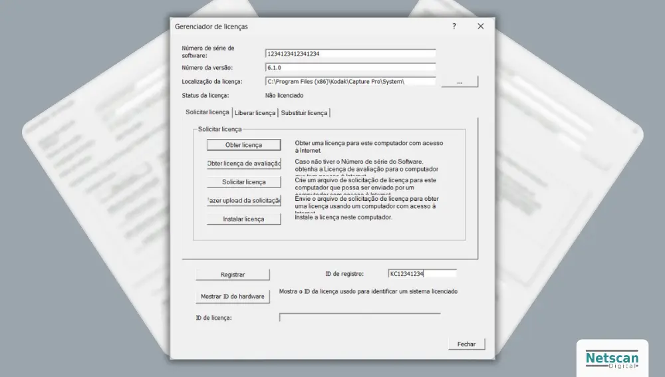665x377 pixels.
Task: Click the Status da licença label
Action: [x=205, y=96]
